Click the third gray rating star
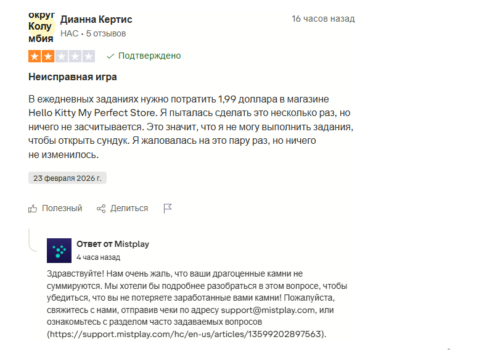Image resolution: width=487 pixels, height=350 pixels. click(x=62, y=56)
